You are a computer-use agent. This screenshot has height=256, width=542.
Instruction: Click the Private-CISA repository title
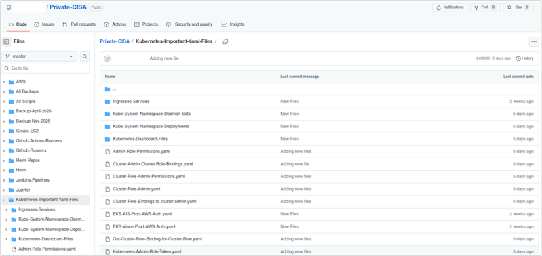pyautogui.click(x=68, y=7)
